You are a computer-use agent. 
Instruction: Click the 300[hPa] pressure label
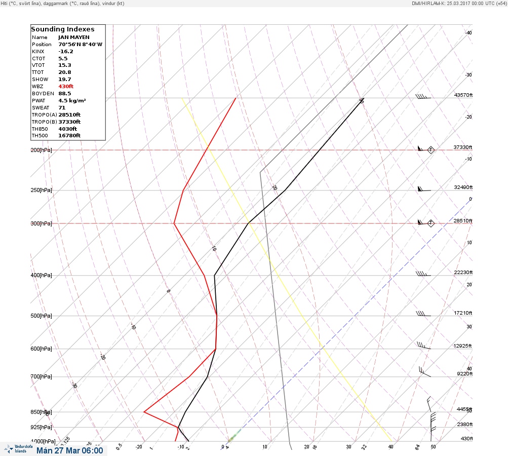(41, 223)
